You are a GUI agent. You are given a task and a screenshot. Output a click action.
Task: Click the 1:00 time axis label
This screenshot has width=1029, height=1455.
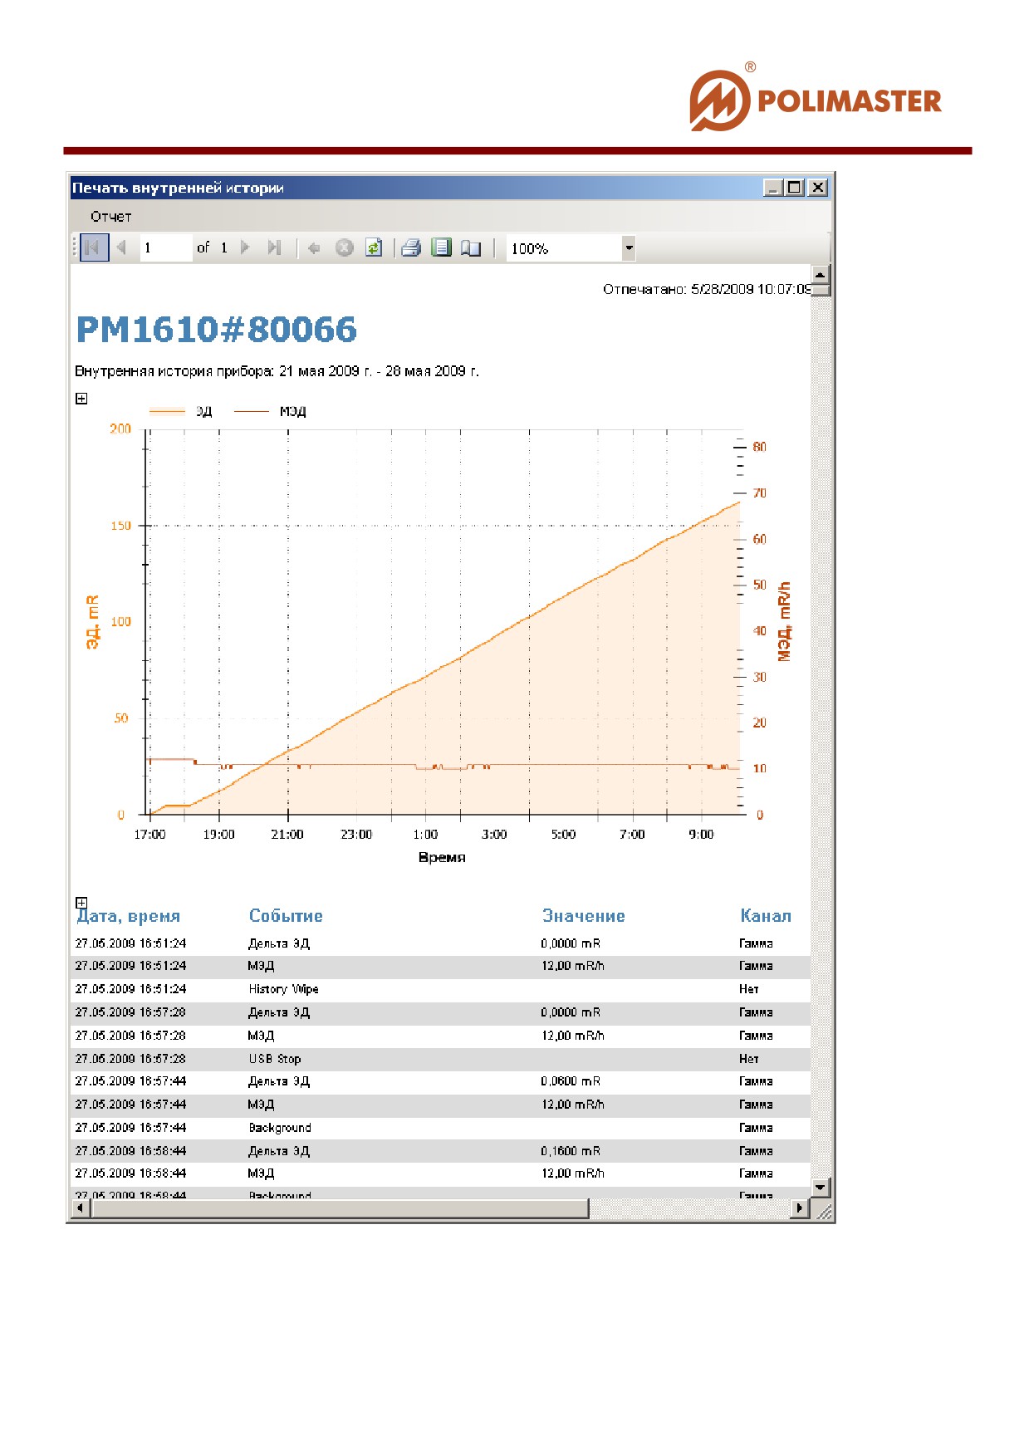(425, 835)
